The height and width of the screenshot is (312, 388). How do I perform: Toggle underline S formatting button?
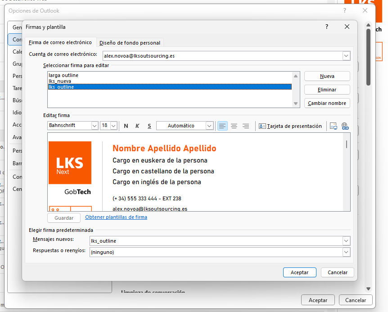(149, 126)
